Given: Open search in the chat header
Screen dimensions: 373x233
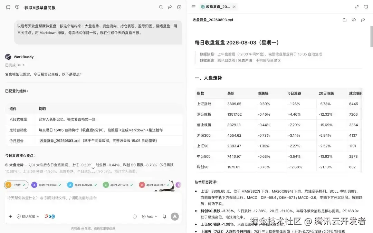Looking at the screenshot, I should pyautogui.click(x=161, y=7).
